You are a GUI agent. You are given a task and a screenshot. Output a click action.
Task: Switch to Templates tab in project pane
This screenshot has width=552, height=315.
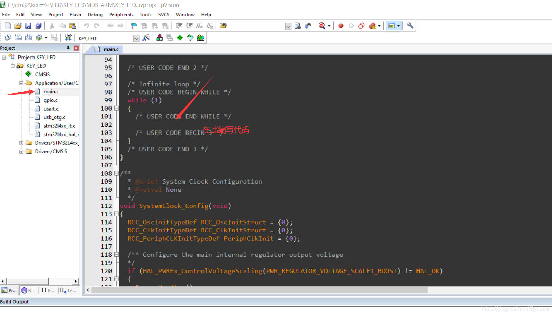tap(68, 290)
